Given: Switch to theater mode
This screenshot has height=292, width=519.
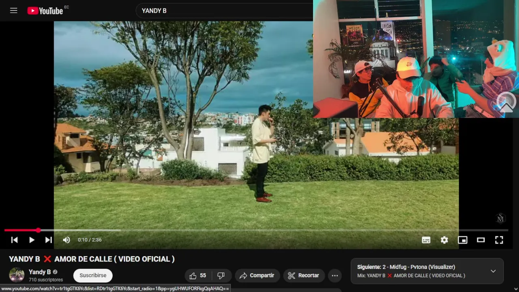Looking at the screenshot, I should (481, 240).
